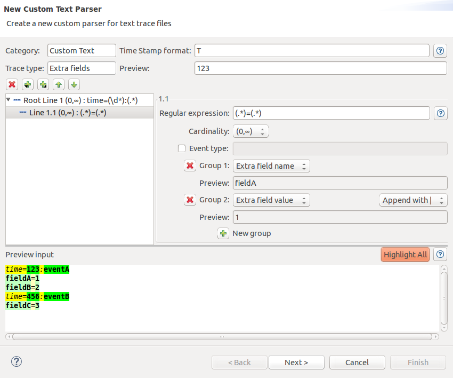Click the add next line icon
The height and width of the screenshot is (378, 453).
pyautogui.click(x=27, y=84)
